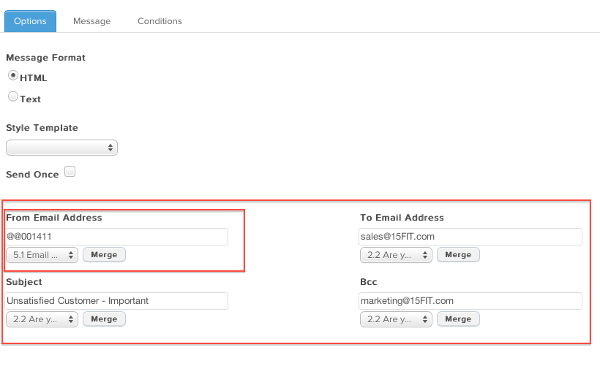The image size is (600, 377).
Task: Click the Bcc input field
Action: [x=470, y=301]
